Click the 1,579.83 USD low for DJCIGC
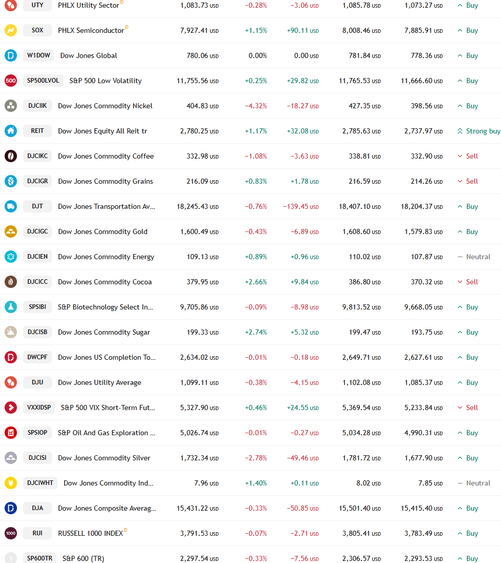Screen dimensions: 501x563 (x=423, y=231)
